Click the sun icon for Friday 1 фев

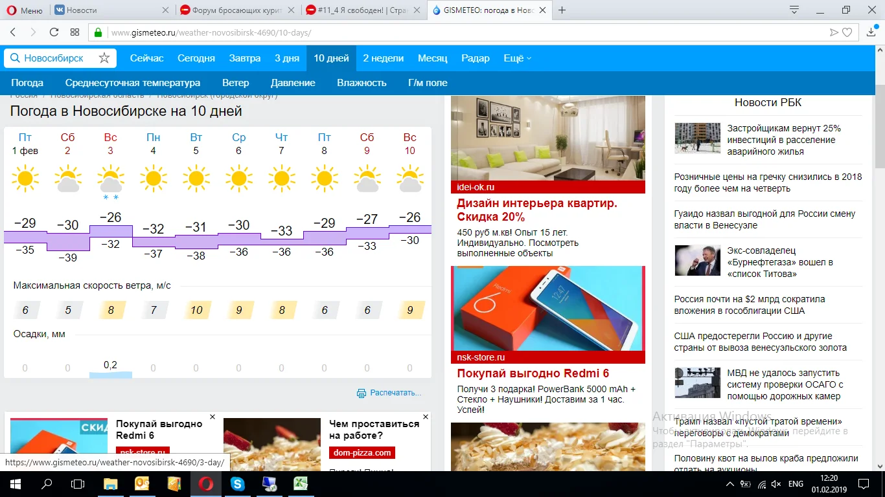click(25, 177)
